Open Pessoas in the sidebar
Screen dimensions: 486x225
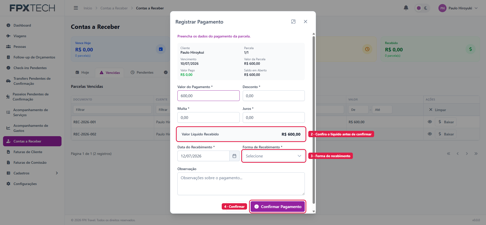click(x=32, y=47)
